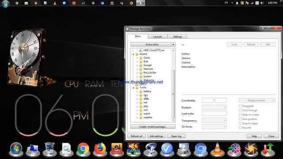The height and width of the screenshot is (159, 283).
Task: Switch to the Skins tab
Action: point(138,36)
